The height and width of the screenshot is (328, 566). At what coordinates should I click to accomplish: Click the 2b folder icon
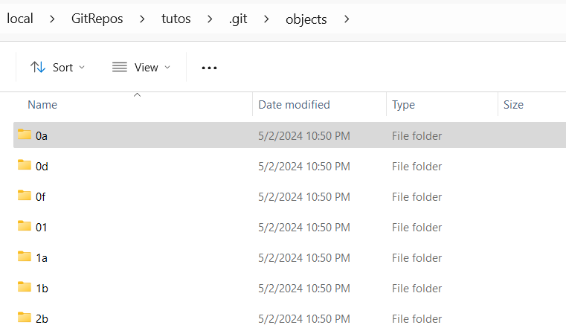(25, 318)
